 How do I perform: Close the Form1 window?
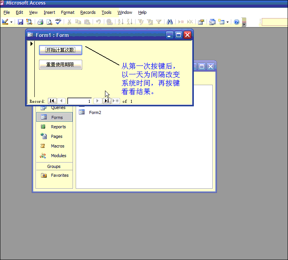point(187,35)
